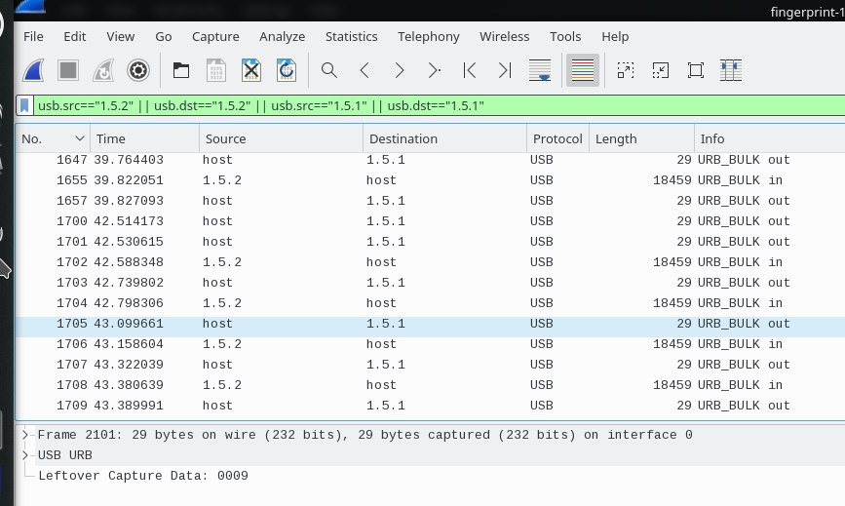This screenshot has height=506, width=845.
Task: Start capture with the shark fin icon
Action: [33, 70]
